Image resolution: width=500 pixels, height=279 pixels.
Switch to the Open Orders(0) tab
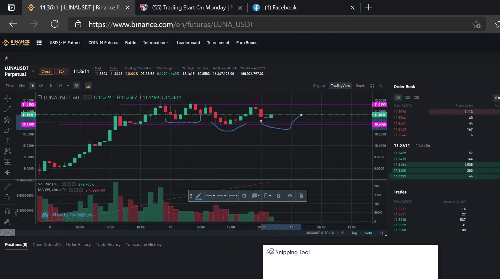[x=46, y=245]
